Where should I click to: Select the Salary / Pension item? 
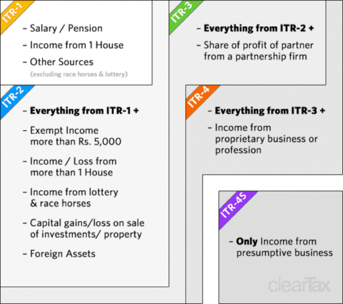click(66, 28)
